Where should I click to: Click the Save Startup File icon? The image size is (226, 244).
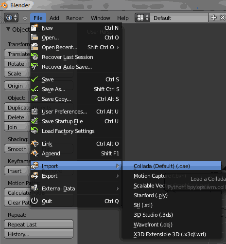point(35,121)
